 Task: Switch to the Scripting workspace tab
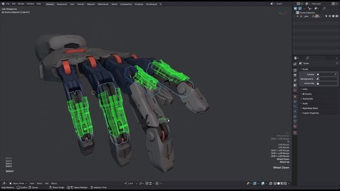(139, 4)
